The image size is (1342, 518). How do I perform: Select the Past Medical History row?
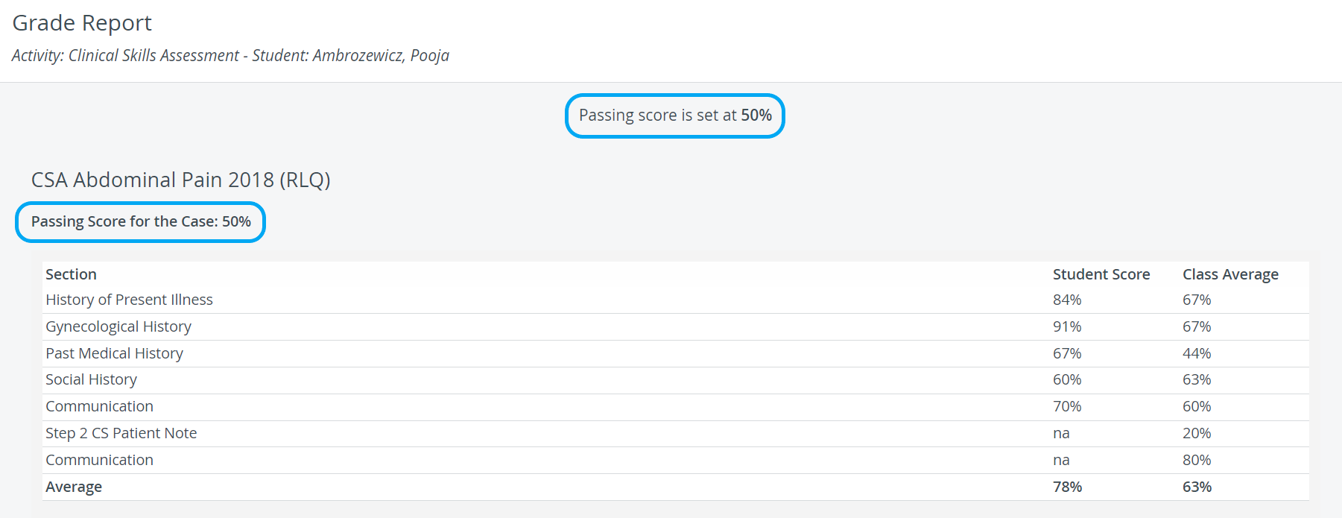(675, 353)
